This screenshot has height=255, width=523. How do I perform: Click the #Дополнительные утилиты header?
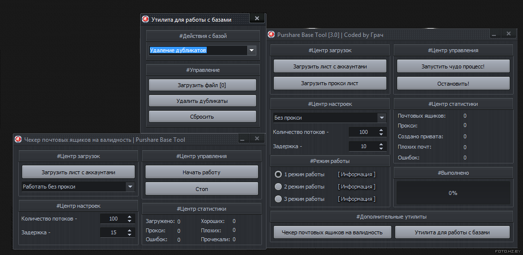391,217
